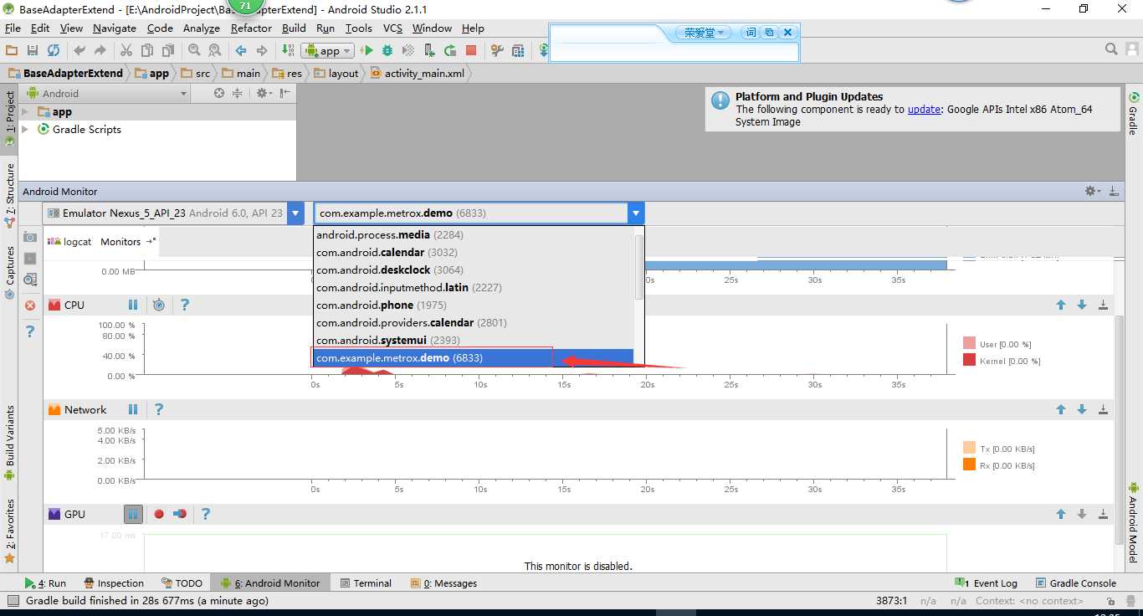This screenshot has height=616, width=1143.
Task: Open the update link in the Platform and Plugin Updates notification
Action: pos(924,109)
